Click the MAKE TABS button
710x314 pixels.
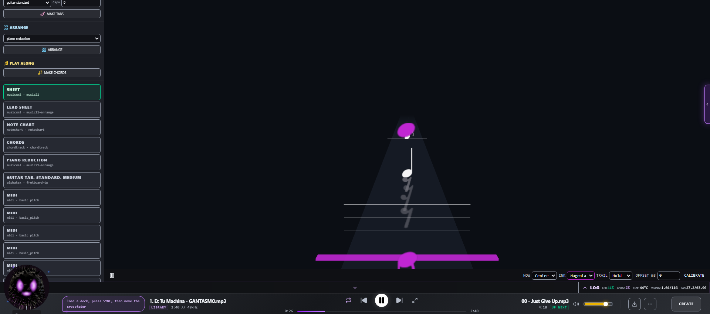[x=52, y=14]
